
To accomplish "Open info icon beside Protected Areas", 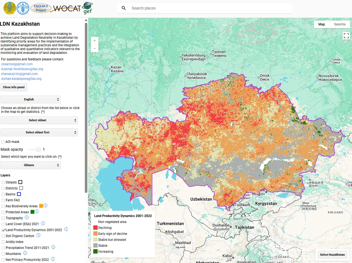I will pos(37,212).
